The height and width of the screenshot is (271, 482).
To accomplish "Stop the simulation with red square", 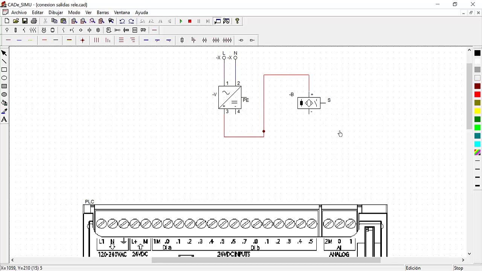I will [190, 21].
